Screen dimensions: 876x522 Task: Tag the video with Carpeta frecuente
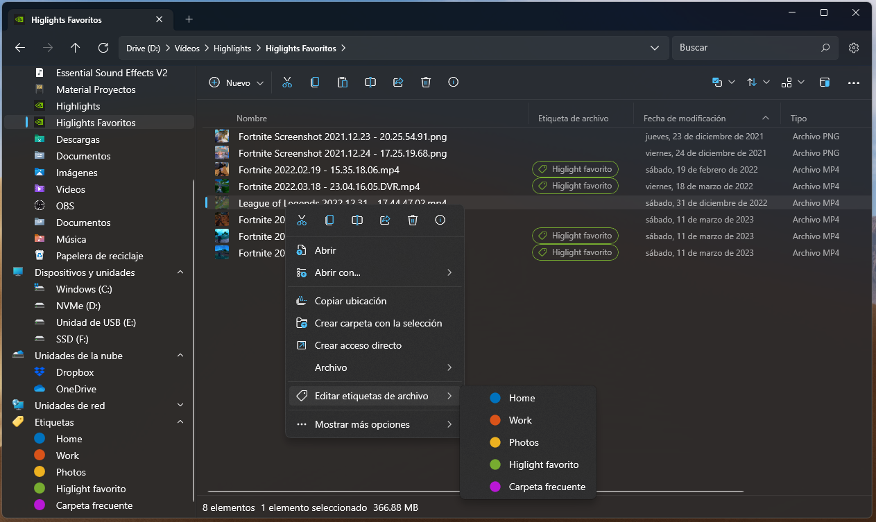(x=547, y=487)
